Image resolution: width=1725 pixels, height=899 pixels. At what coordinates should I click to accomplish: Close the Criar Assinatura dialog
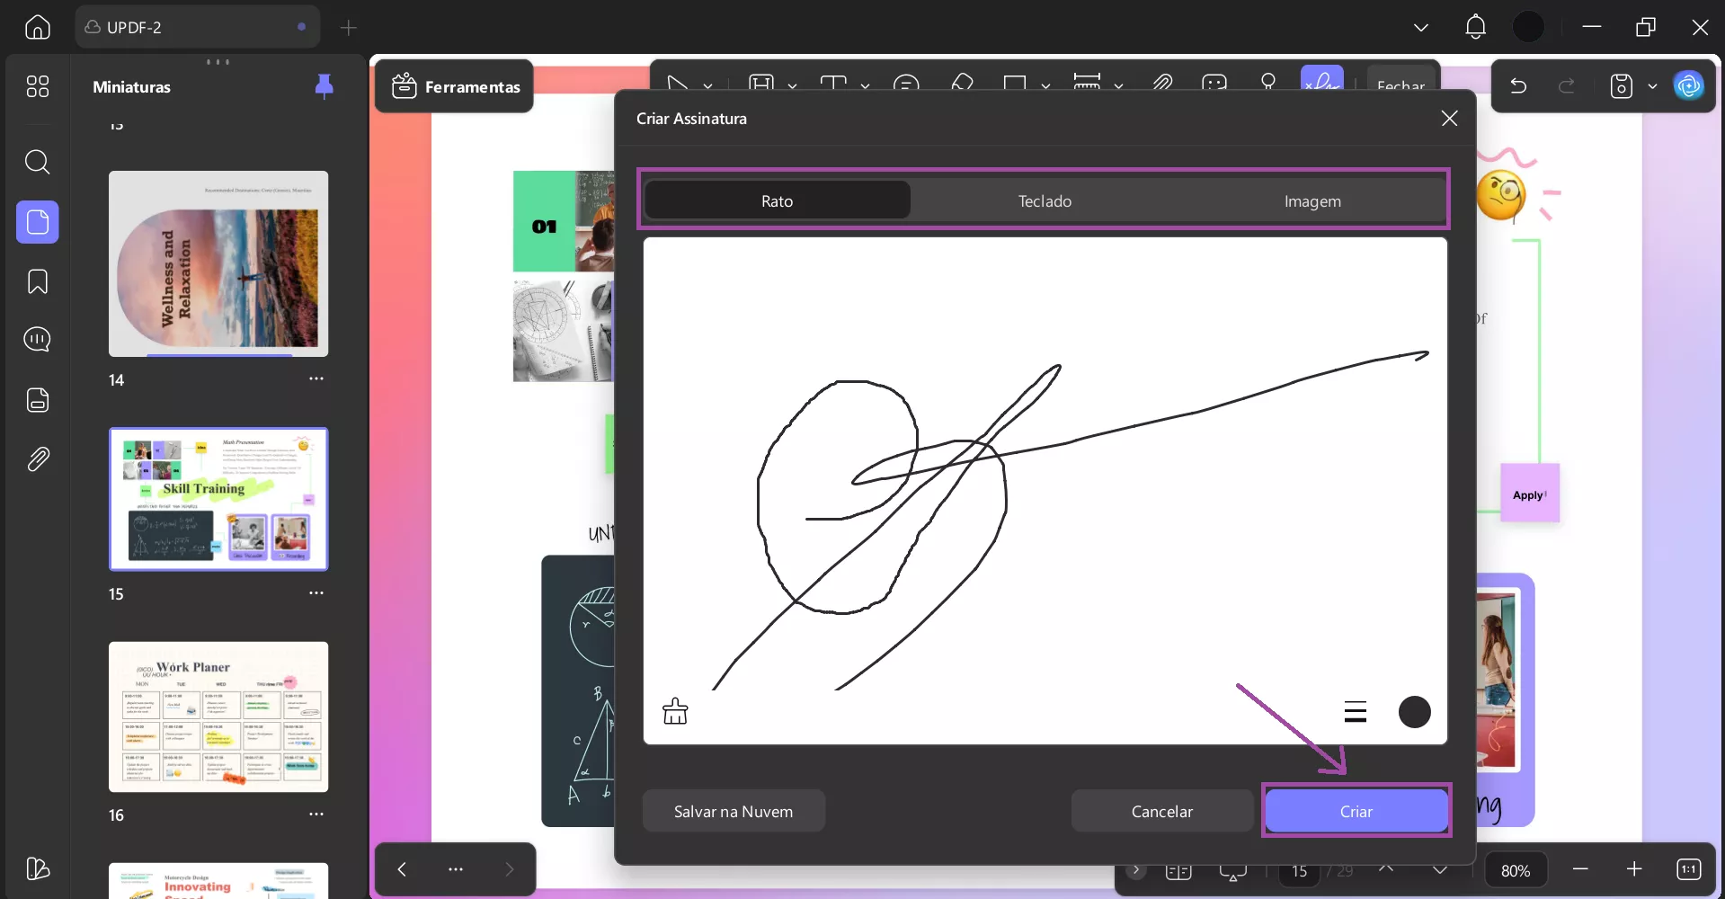pos(1449,118)
